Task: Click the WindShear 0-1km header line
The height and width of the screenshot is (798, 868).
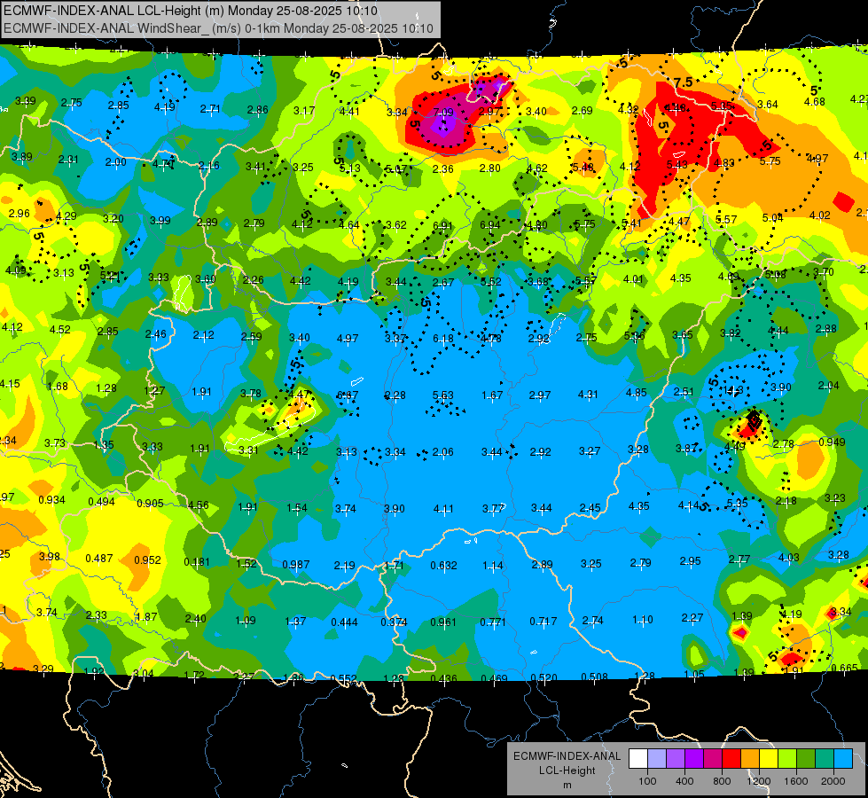Action: tap(219, 28)
